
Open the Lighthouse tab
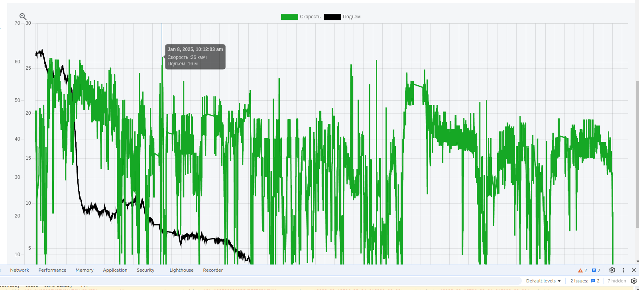coord(181,270)
